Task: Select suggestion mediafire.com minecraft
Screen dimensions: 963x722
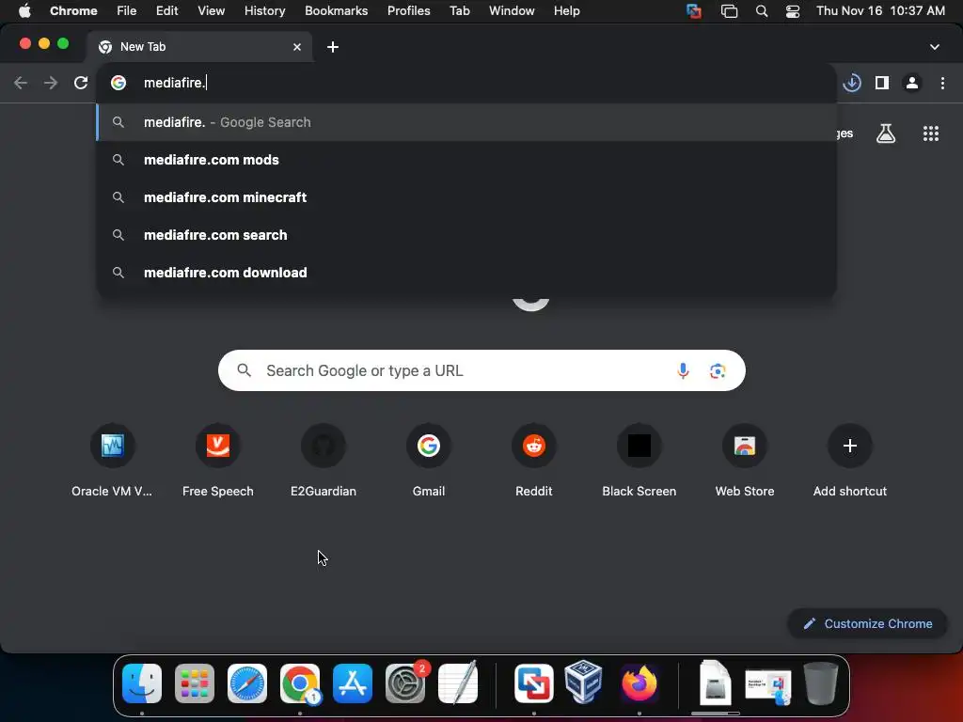Action: coord(466,197)
